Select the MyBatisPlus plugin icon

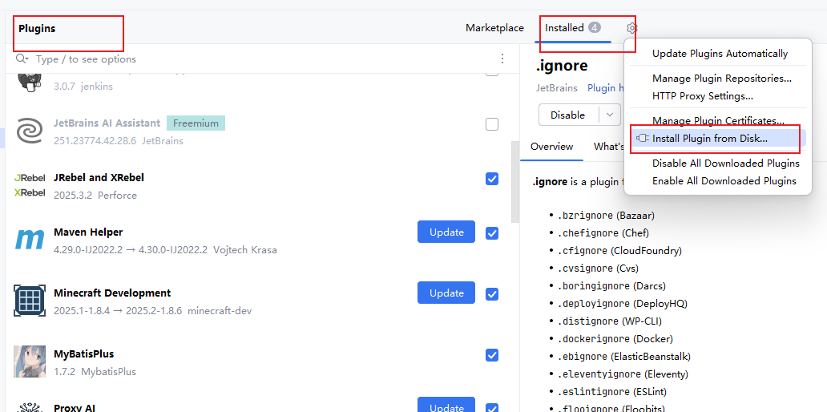(x=30, y=362)
